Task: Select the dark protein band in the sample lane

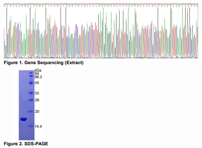Action: (x=24, y=119)
